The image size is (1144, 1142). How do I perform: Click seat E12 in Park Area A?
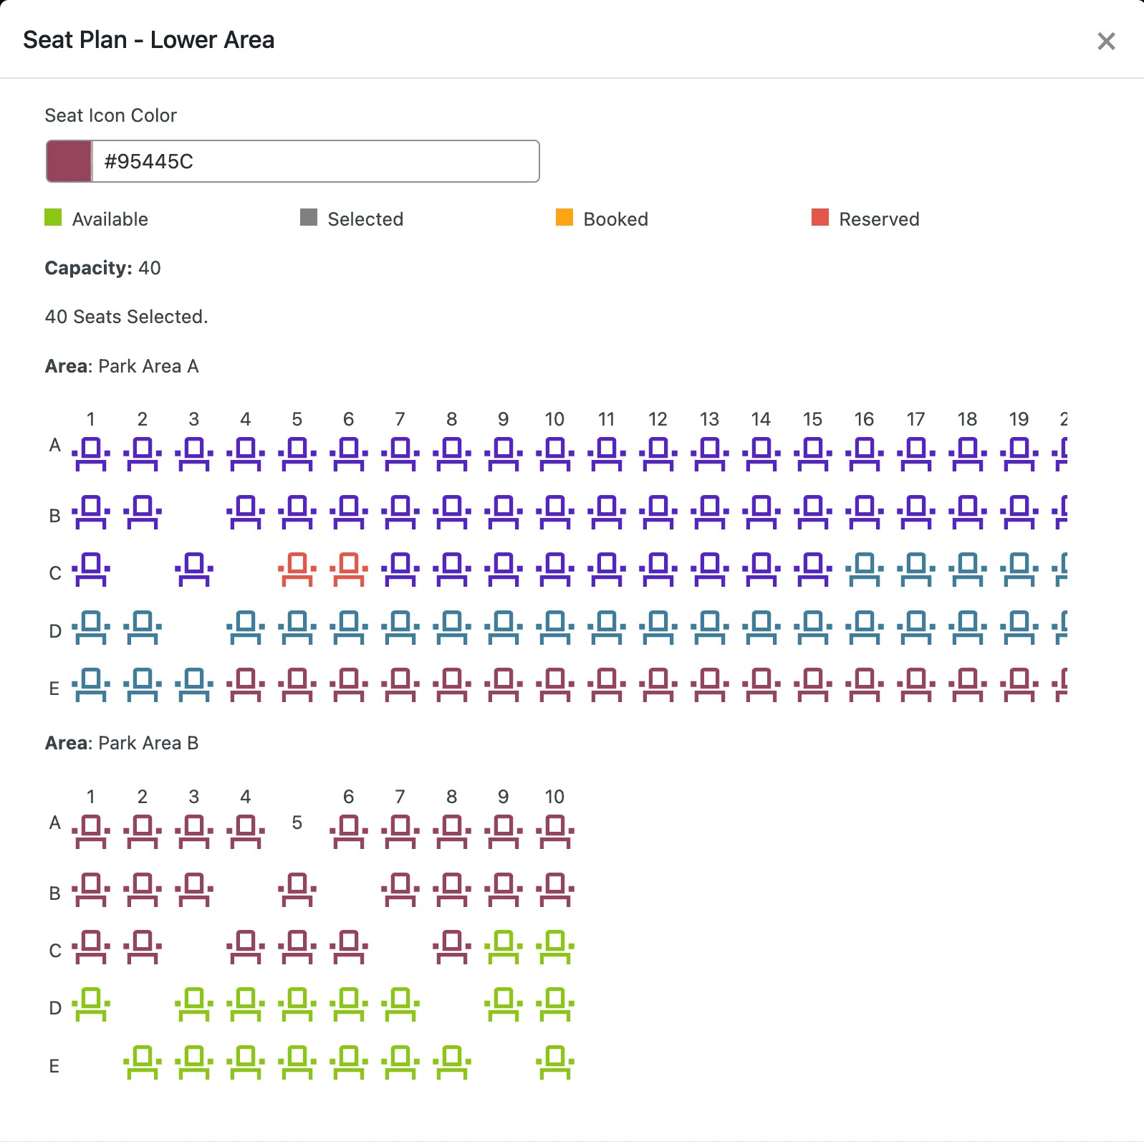pyautogui.click(x=658, y=684)
